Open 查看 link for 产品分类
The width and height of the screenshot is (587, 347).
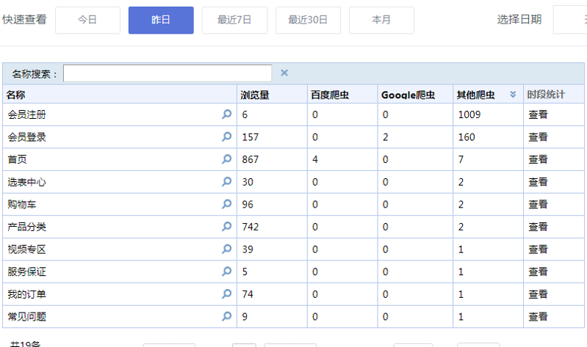click(x=538, y=227)
